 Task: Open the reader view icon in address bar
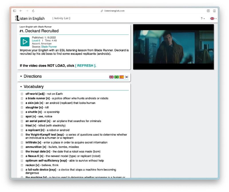pos(208,11)
